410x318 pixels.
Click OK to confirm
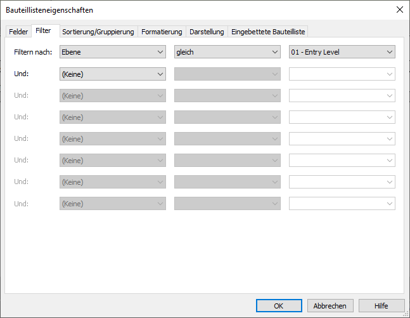click(279, 306)
